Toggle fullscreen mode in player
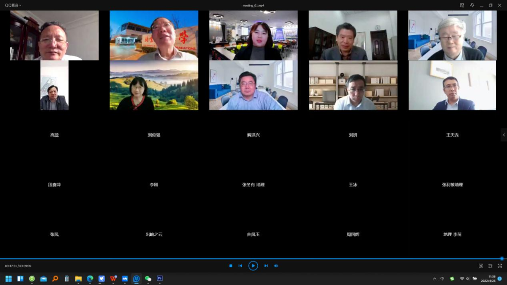 (x=499, y=266)
